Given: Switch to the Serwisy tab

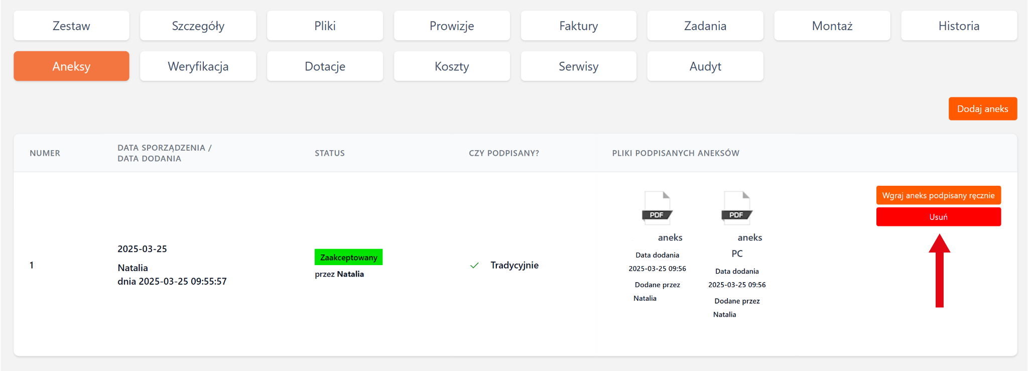Looking at the screenshot, I should point(578,66).
